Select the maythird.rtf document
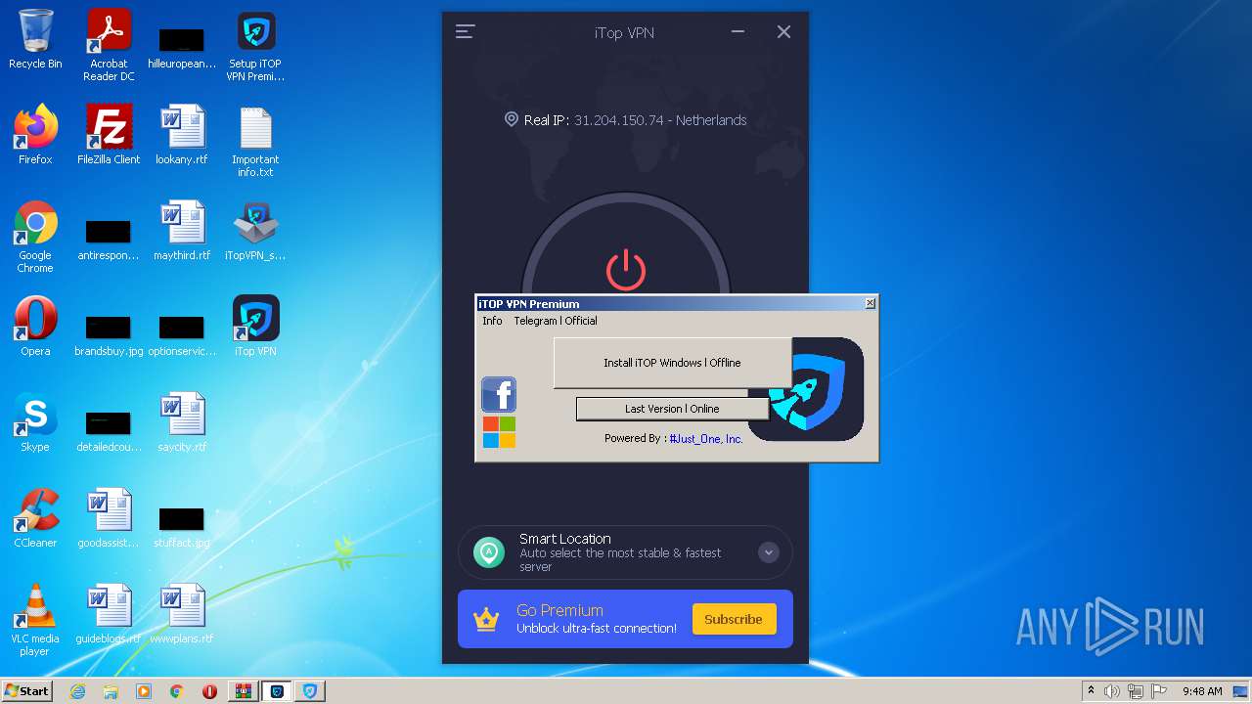This screenshot has width=1252, height=704. point(182,231)
